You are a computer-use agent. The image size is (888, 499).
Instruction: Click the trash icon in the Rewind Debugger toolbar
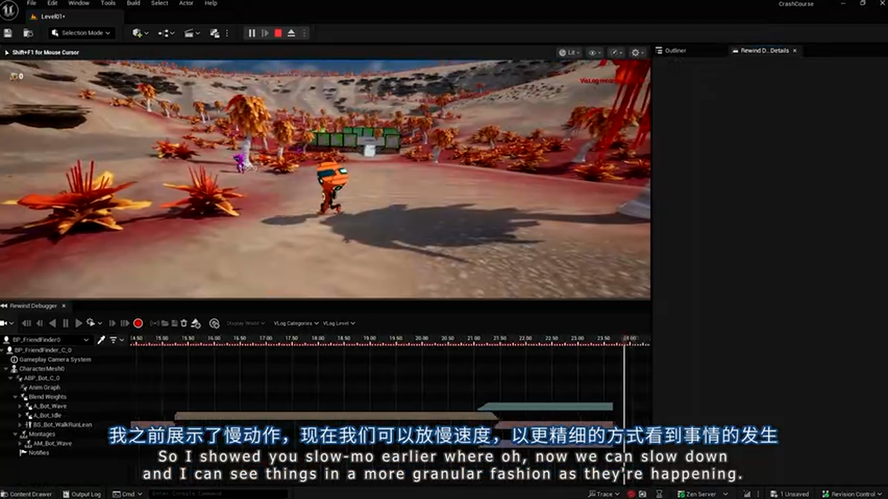point(183,323)
